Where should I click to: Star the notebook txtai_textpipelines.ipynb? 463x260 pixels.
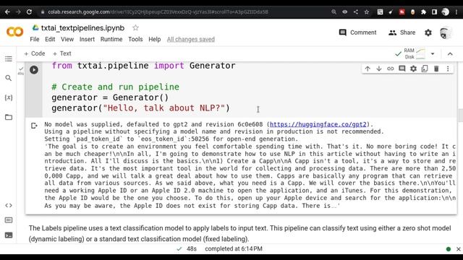[135, 28]
